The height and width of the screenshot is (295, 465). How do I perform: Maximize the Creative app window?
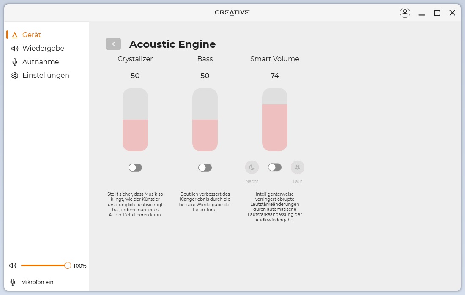pos(437,13)
